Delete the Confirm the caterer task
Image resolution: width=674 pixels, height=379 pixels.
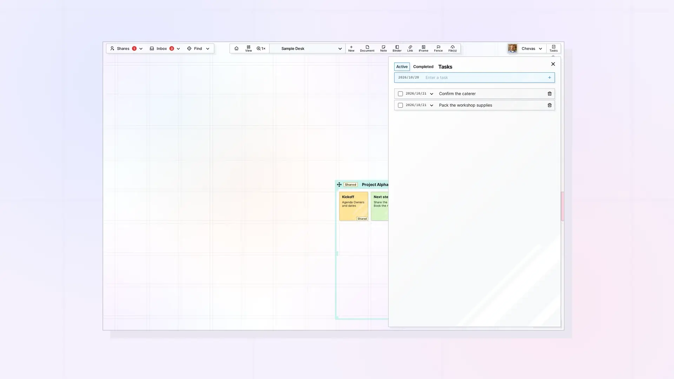550,94
